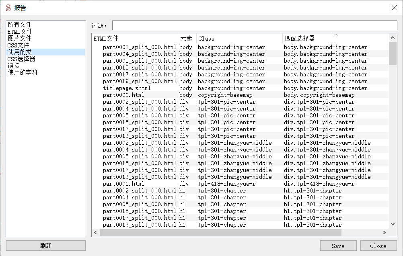
Task: Click the up arrow on the vertical scrollbar
Action: (x=393, y=38)
